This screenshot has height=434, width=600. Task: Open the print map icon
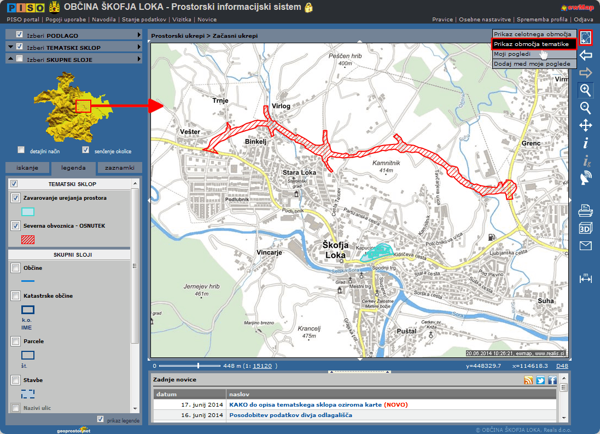click(x=585, y=210)
